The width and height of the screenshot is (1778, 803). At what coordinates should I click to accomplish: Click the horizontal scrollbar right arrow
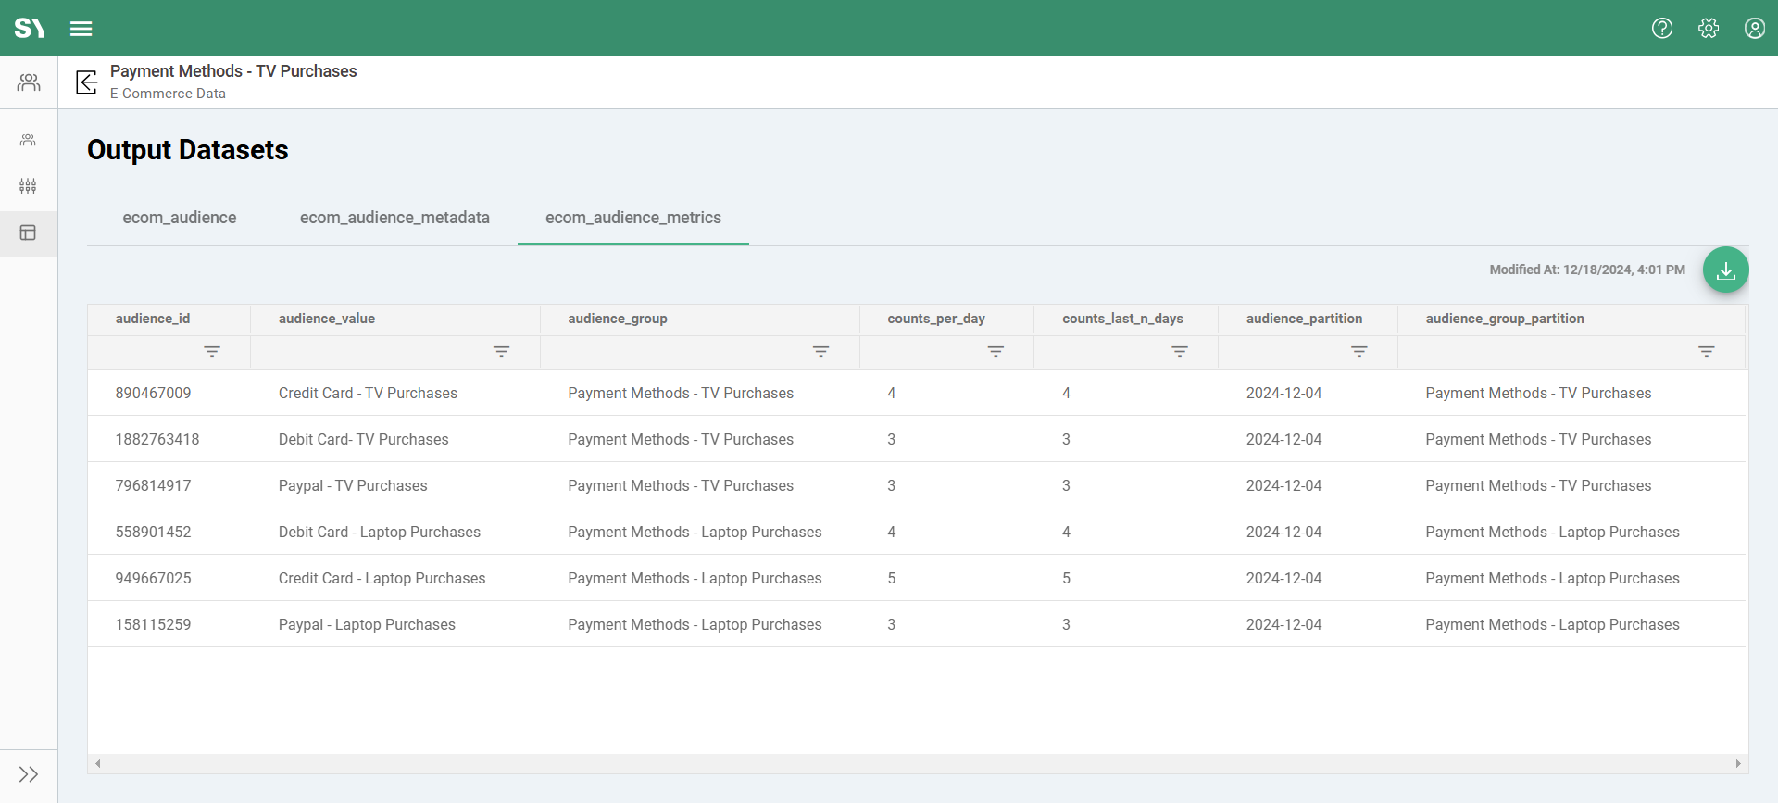[1737, 764]
